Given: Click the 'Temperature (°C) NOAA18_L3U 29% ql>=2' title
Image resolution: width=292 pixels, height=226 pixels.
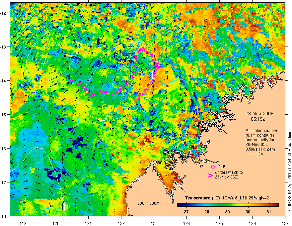Looking at the screenshot, I should coord(227,198).
